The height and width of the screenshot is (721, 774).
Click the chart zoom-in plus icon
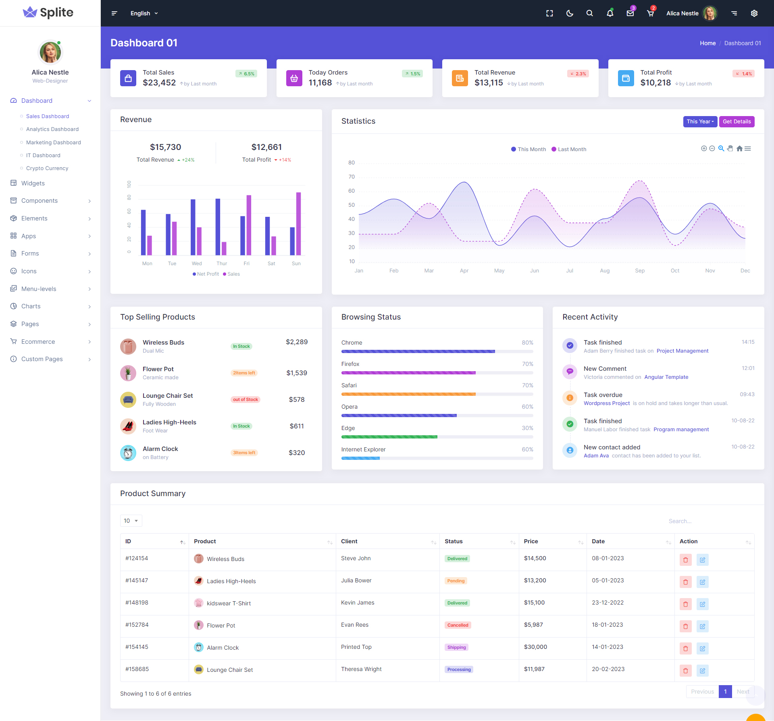[704, 148]
